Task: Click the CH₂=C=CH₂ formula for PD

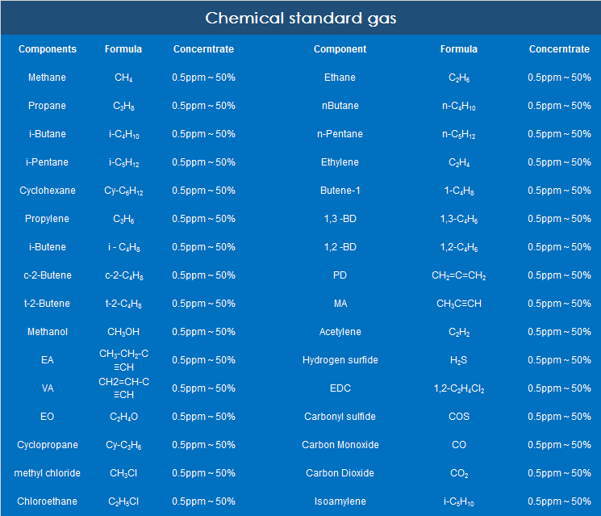Action: click(458, 276)
